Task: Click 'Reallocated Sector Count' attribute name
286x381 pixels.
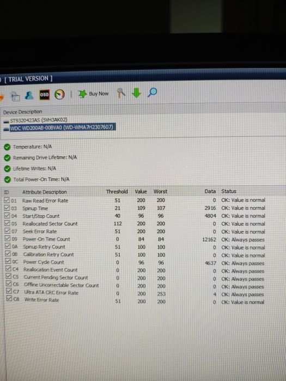Action: pyautogui.click(x=50, y=224)
